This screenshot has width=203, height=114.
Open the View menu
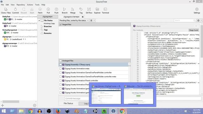13,5
